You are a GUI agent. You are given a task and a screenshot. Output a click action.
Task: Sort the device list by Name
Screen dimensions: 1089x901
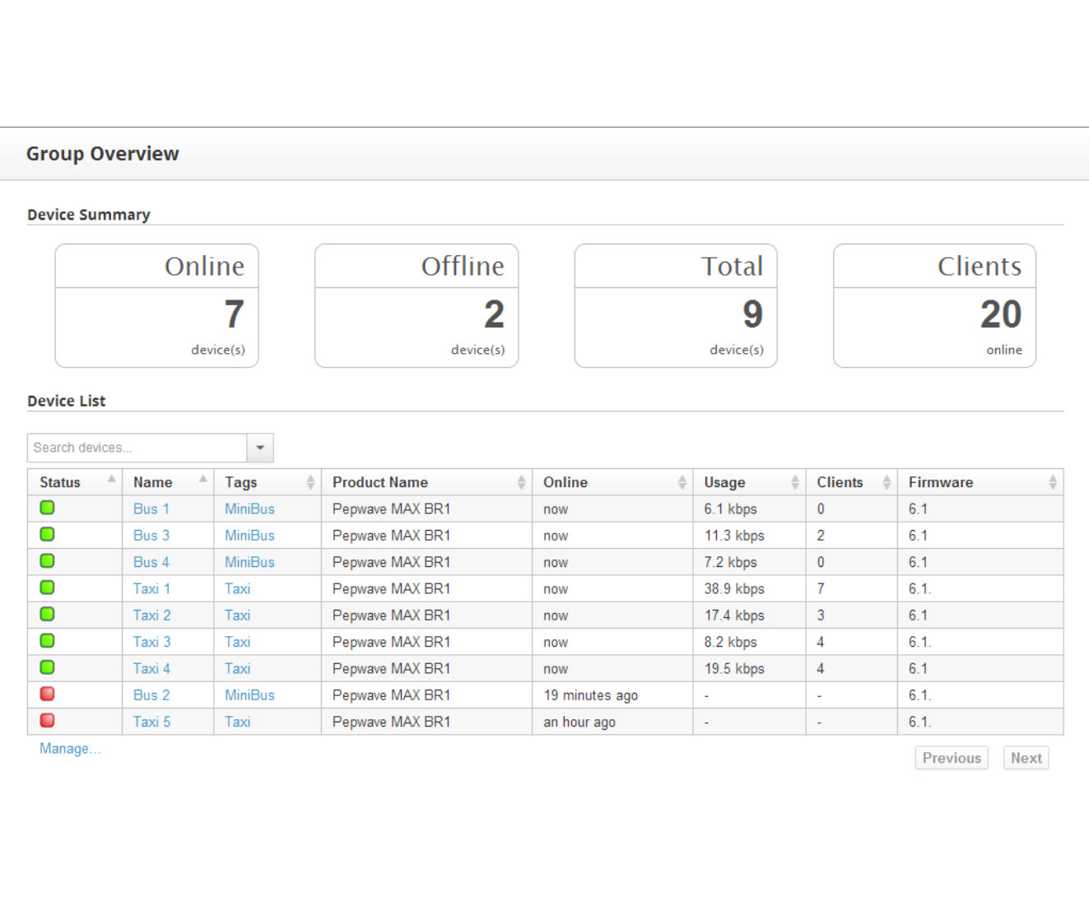coord(168,482)
